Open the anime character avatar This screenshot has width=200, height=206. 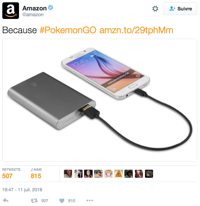(x=109, y=174)
